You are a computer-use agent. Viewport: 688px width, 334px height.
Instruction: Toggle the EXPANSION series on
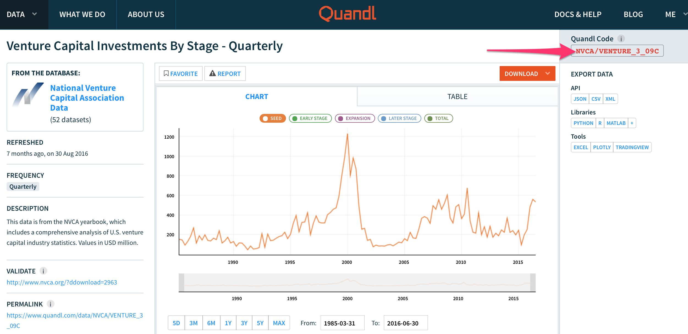coord(355,118)
